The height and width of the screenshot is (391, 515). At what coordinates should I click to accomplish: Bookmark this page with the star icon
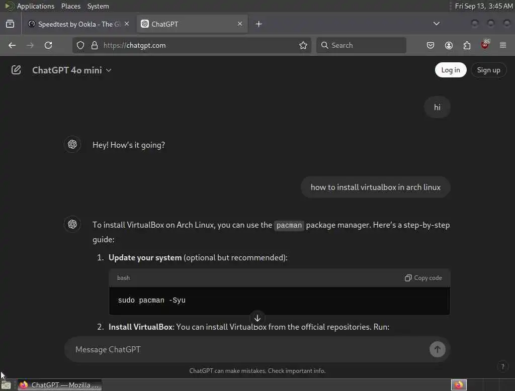303,45
